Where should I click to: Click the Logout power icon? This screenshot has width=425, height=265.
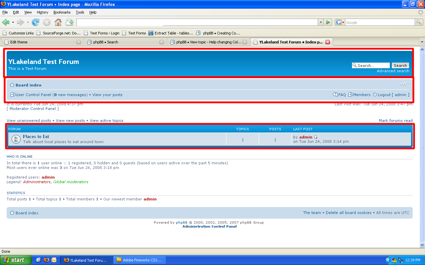click(375, 94)
